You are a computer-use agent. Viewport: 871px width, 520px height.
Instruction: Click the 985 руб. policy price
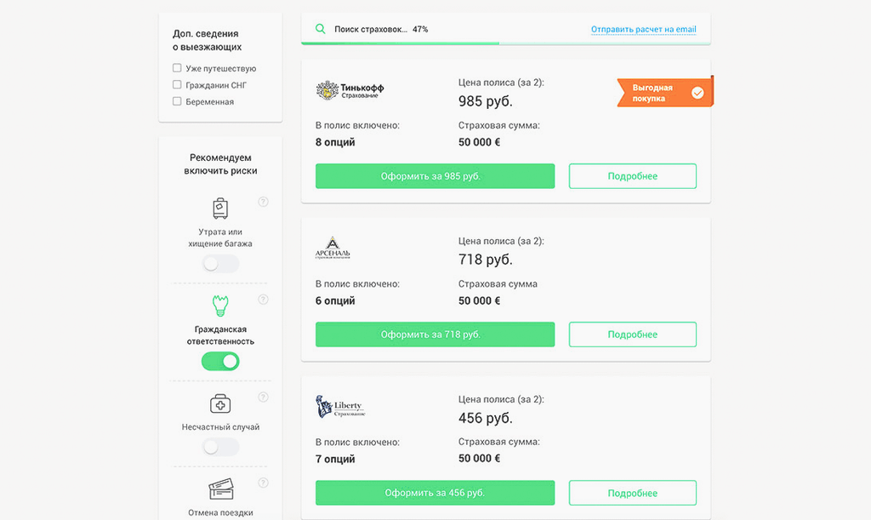(x=486, y=101)
